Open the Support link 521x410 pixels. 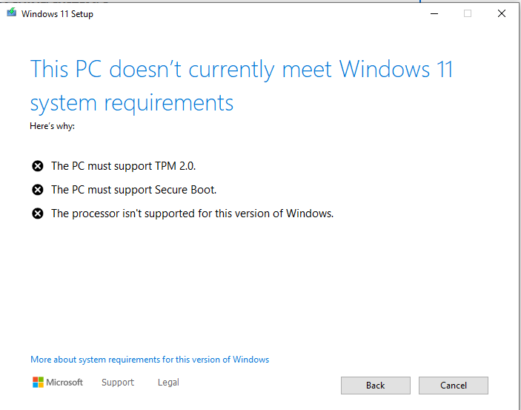(x=118, y=383)
